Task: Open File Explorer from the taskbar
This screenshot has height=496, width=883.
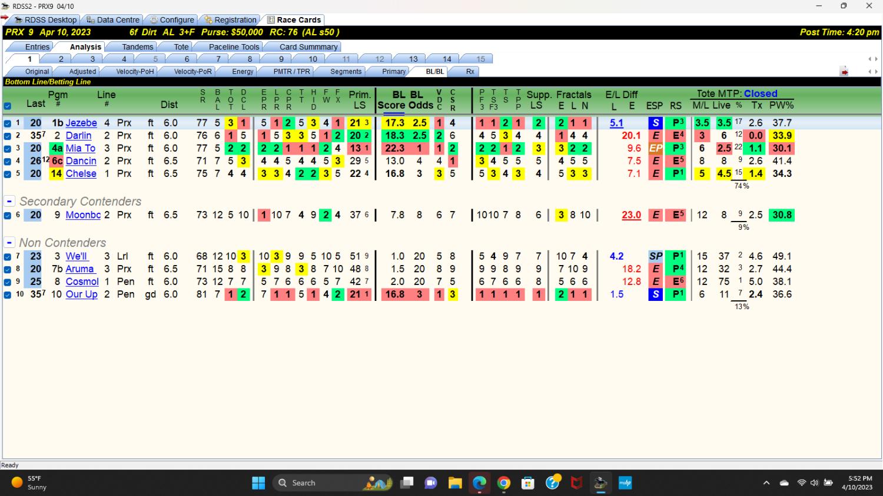Action: click(x=455, y=483)
